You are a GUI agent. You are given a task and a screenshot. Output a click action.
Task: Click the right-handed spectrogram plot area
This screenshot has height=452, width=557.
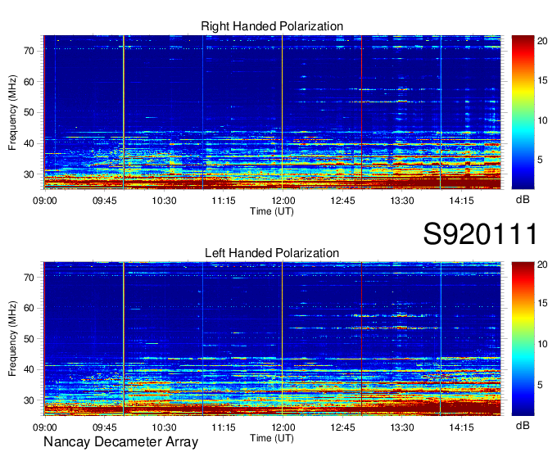click(x=272, y=112)
